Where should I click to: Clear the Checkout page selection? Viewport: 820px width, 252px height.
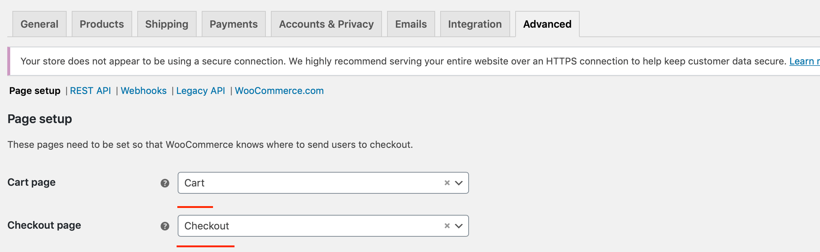[447, 226]
